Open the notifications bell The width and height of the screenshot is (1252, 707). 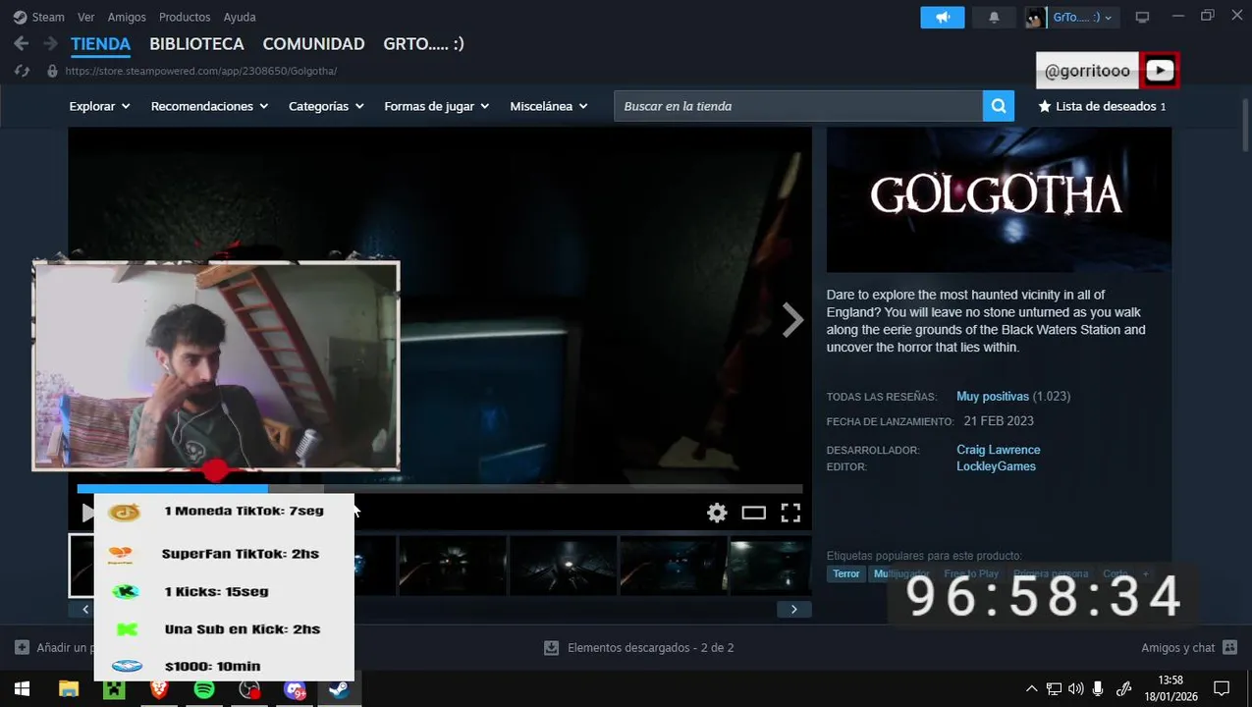coord(994,17)
